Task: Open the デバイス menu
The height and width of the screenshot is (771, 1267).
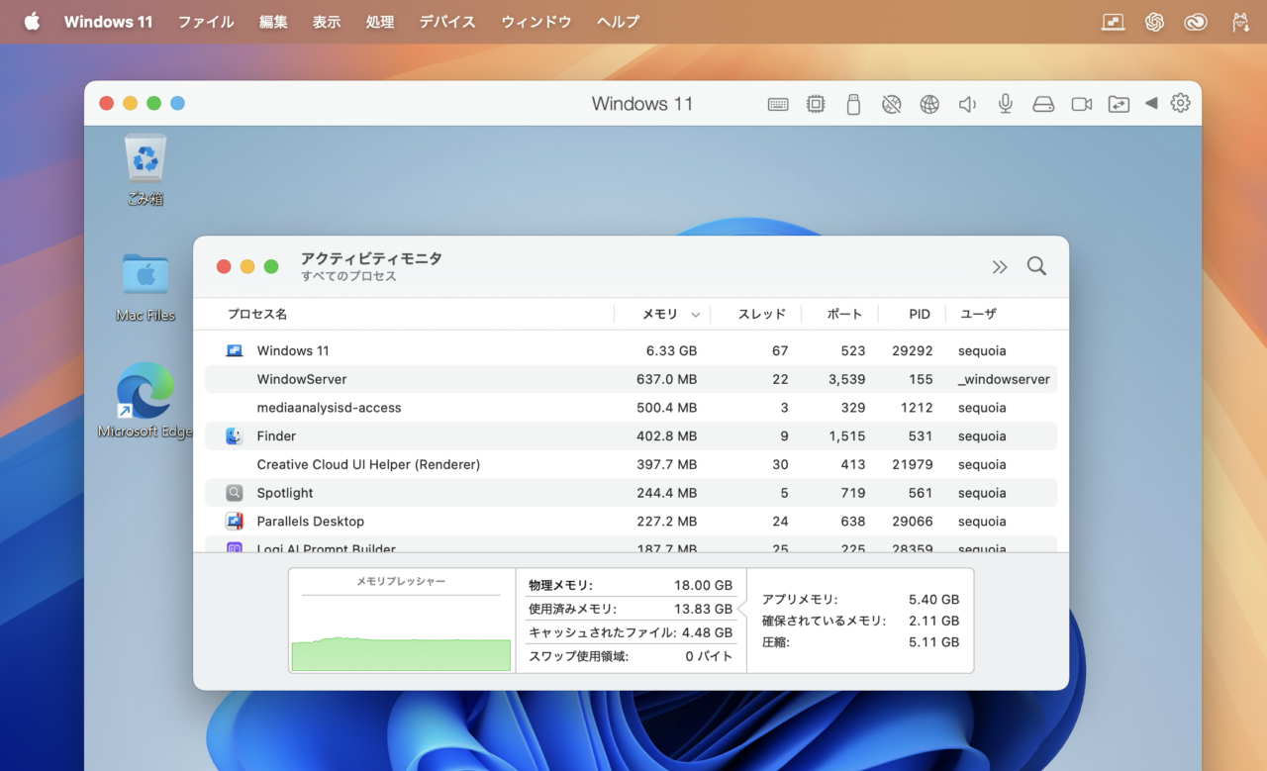Action: (x=447, y=22)
